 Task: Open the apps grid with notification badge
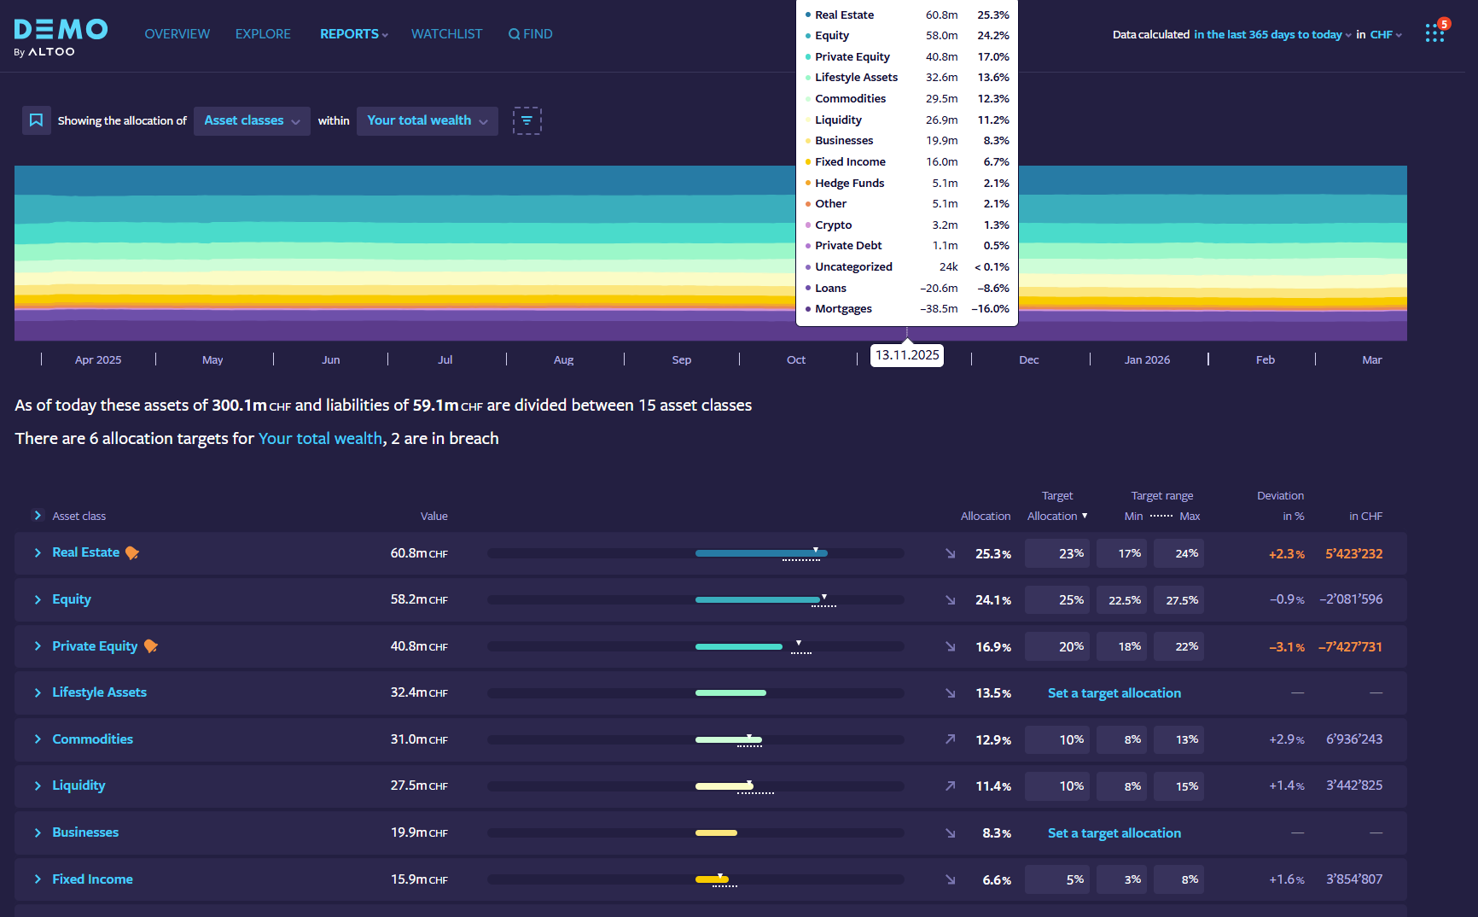click(x=1434, y=34)
